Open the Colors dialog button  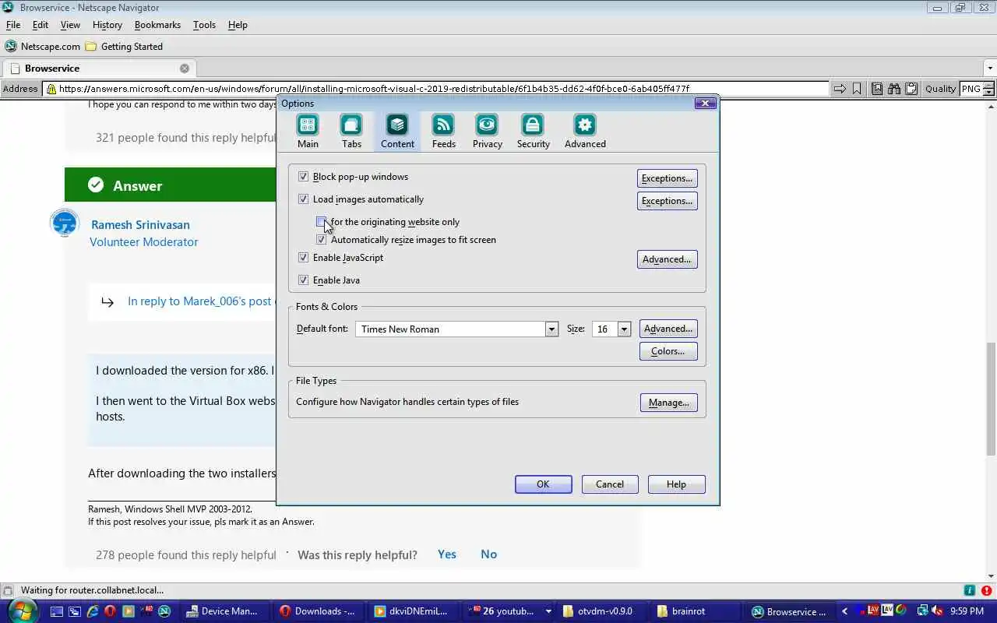(x=668, y=351)
